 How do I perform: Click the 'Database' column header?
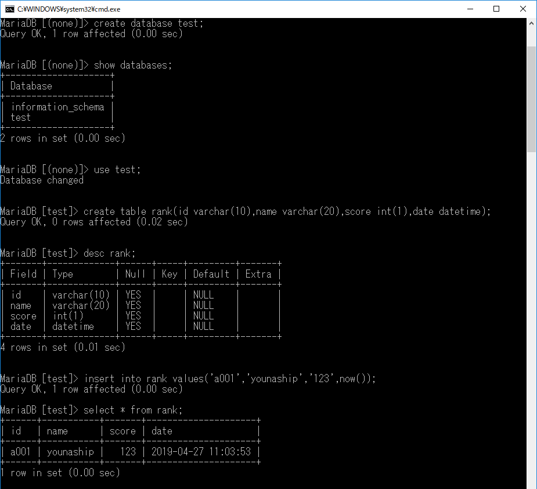[31, 86]
